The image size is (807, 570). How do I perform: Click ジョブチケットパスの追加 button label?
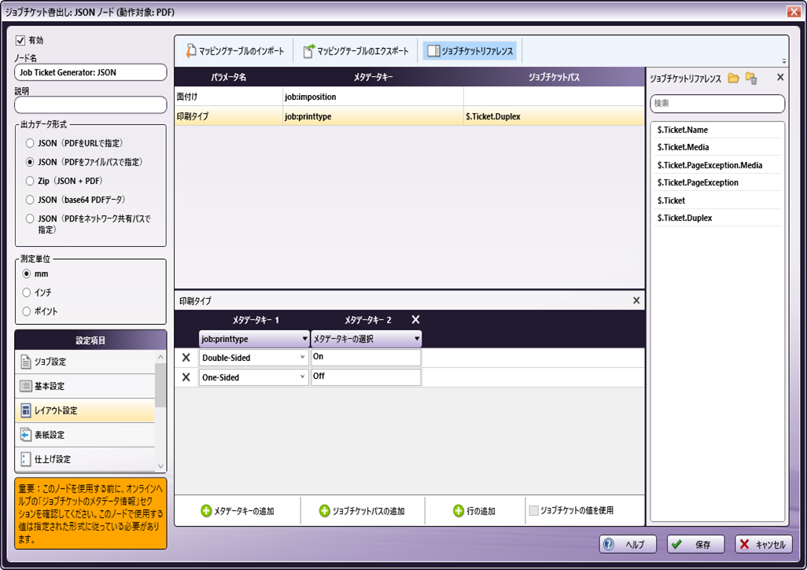point(369,511)
